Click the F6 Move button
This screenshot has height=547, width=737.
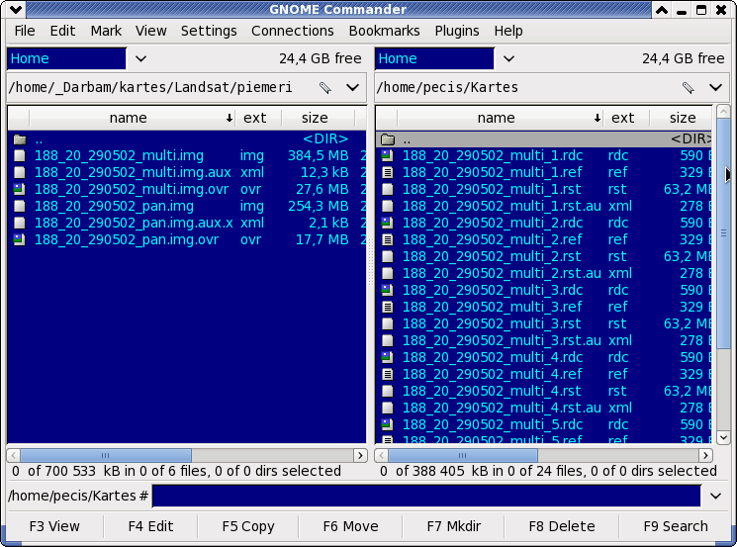point(350,526)
